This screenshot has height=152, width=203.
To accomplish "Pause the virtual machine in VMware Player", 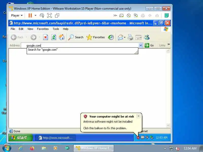I will 30,15.
